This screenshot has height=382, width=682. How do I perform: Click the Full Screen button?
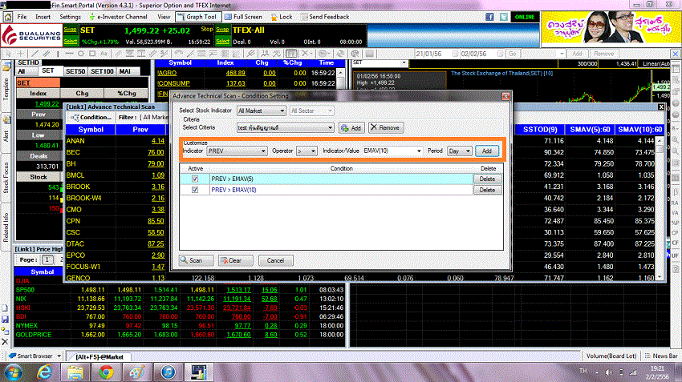[243, 17]
